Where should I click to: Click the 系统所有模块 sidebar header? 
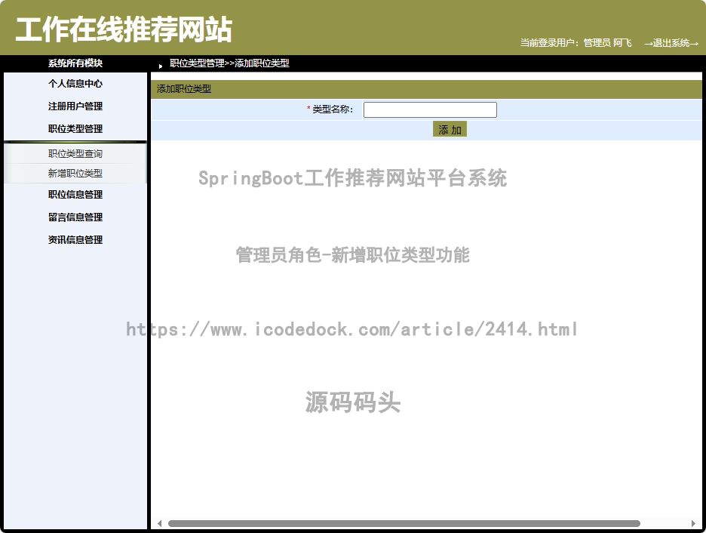(x=75, y=63)
